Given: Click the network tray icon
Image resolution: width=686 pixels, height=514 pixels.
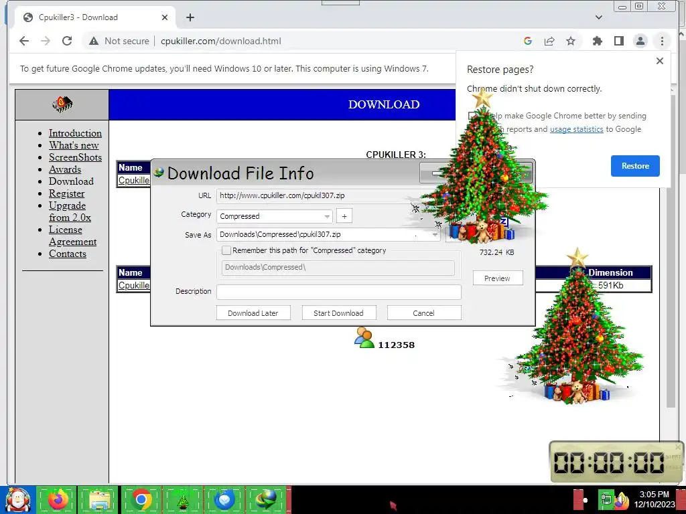Looking at the screenshot, I should 606,500.
